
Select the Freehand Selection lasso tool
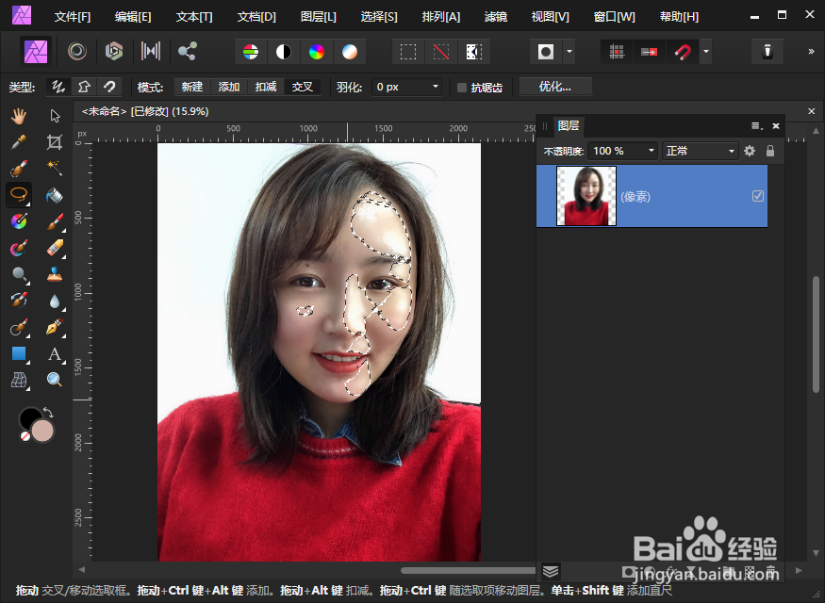pos(19,194)
